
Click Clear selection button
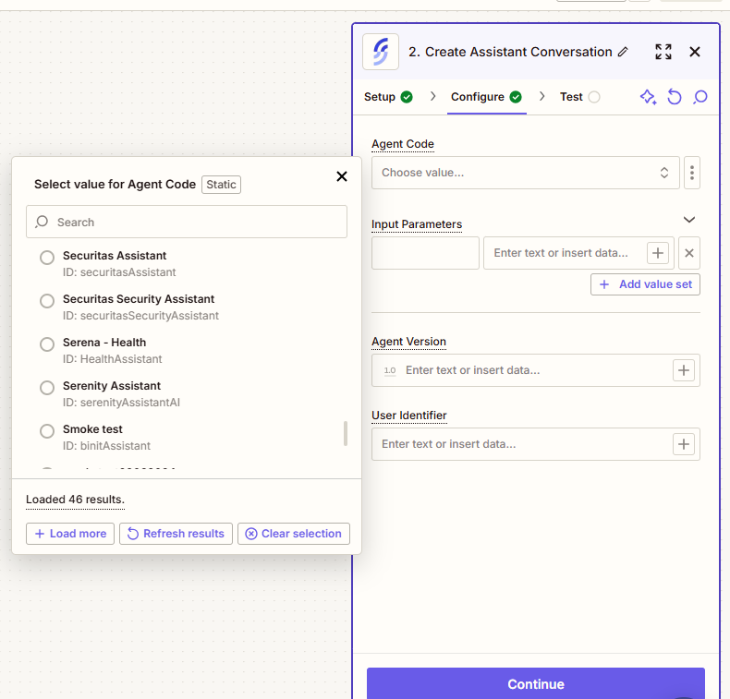pyautogui.click(x=294, y=534)
